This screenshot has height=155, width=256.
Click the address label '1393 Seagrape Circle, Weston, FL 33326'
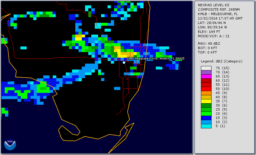[156, 59]
